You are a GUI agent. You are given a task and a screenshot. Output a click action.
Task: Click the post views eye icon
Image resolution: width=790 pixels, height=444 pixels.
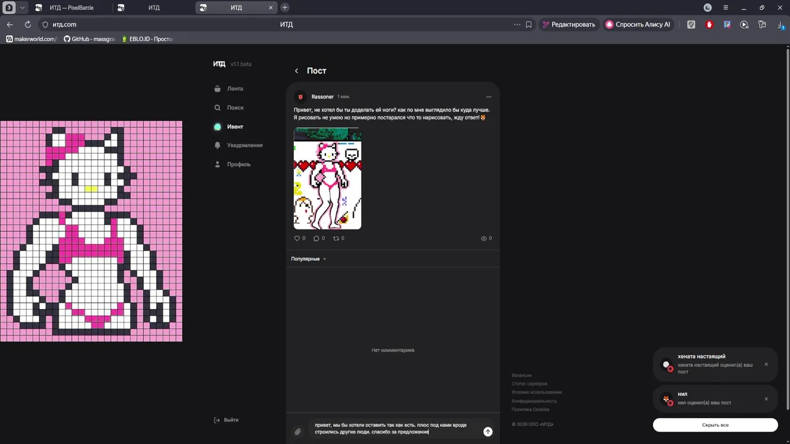[484, 238]
